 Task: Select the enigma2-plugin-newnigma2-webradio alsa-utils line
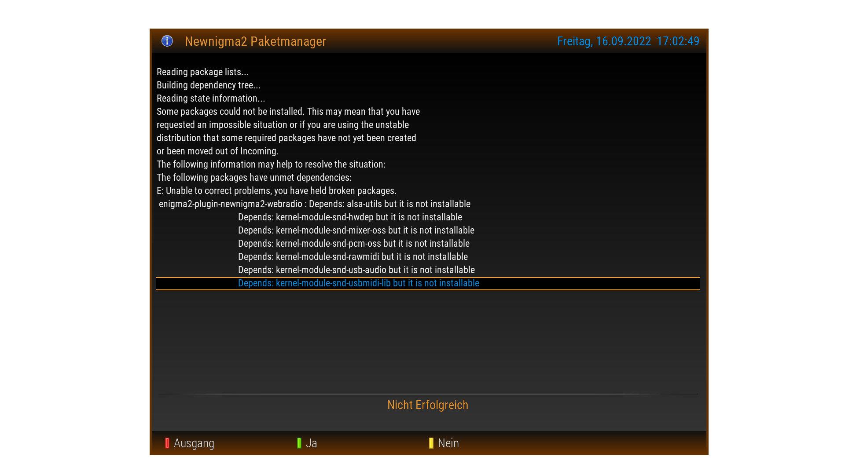(428, 204)
